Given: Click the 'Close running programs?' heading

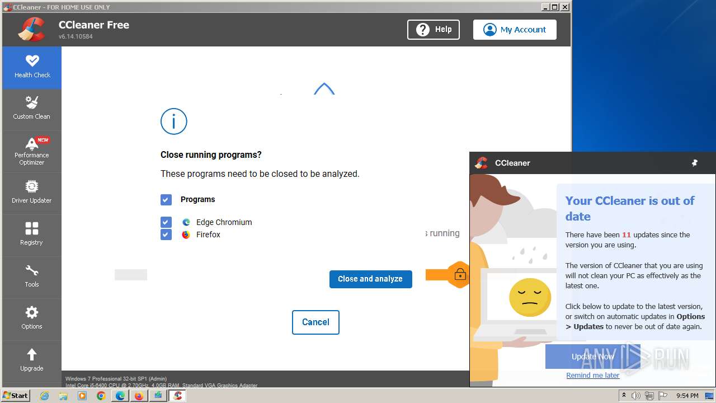Looking at the screenshot, I should click(x=211, y=155).
